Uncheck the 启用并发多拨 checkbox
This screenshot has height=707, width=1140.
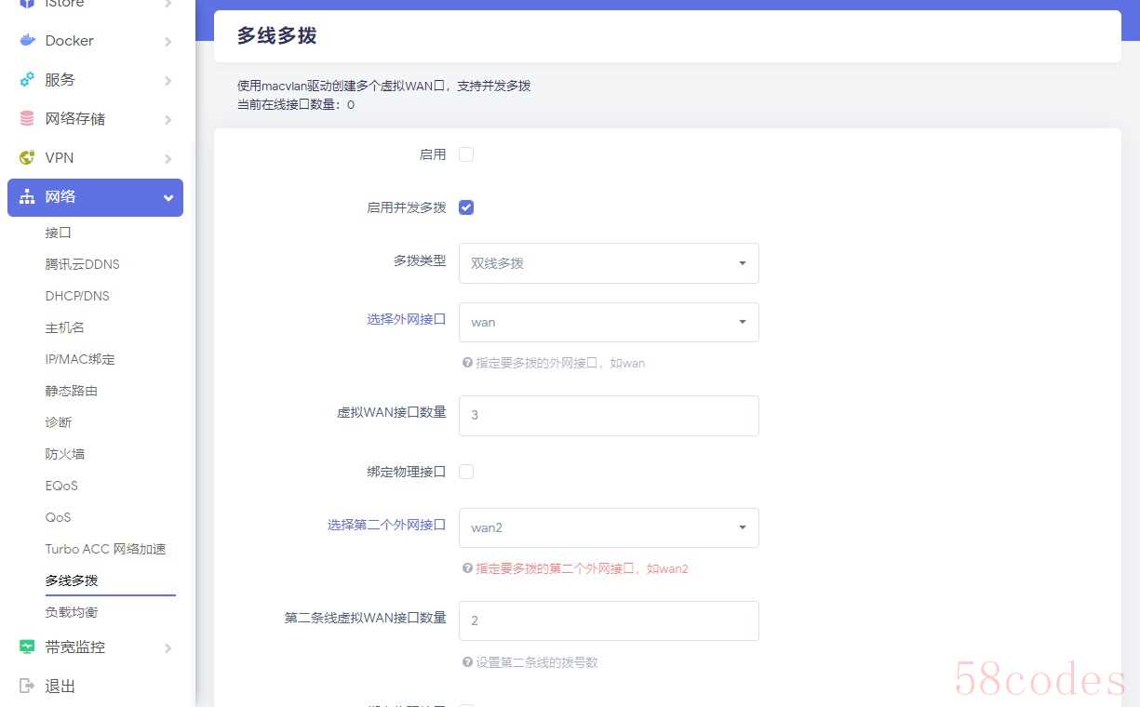(x=466, y=207)
